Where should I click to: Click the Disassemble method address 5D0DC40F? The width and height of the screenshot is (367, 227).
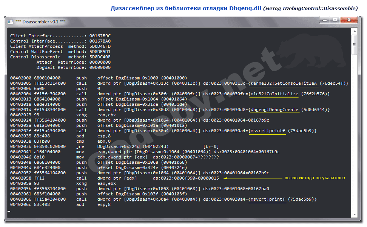tap(100, 57)
